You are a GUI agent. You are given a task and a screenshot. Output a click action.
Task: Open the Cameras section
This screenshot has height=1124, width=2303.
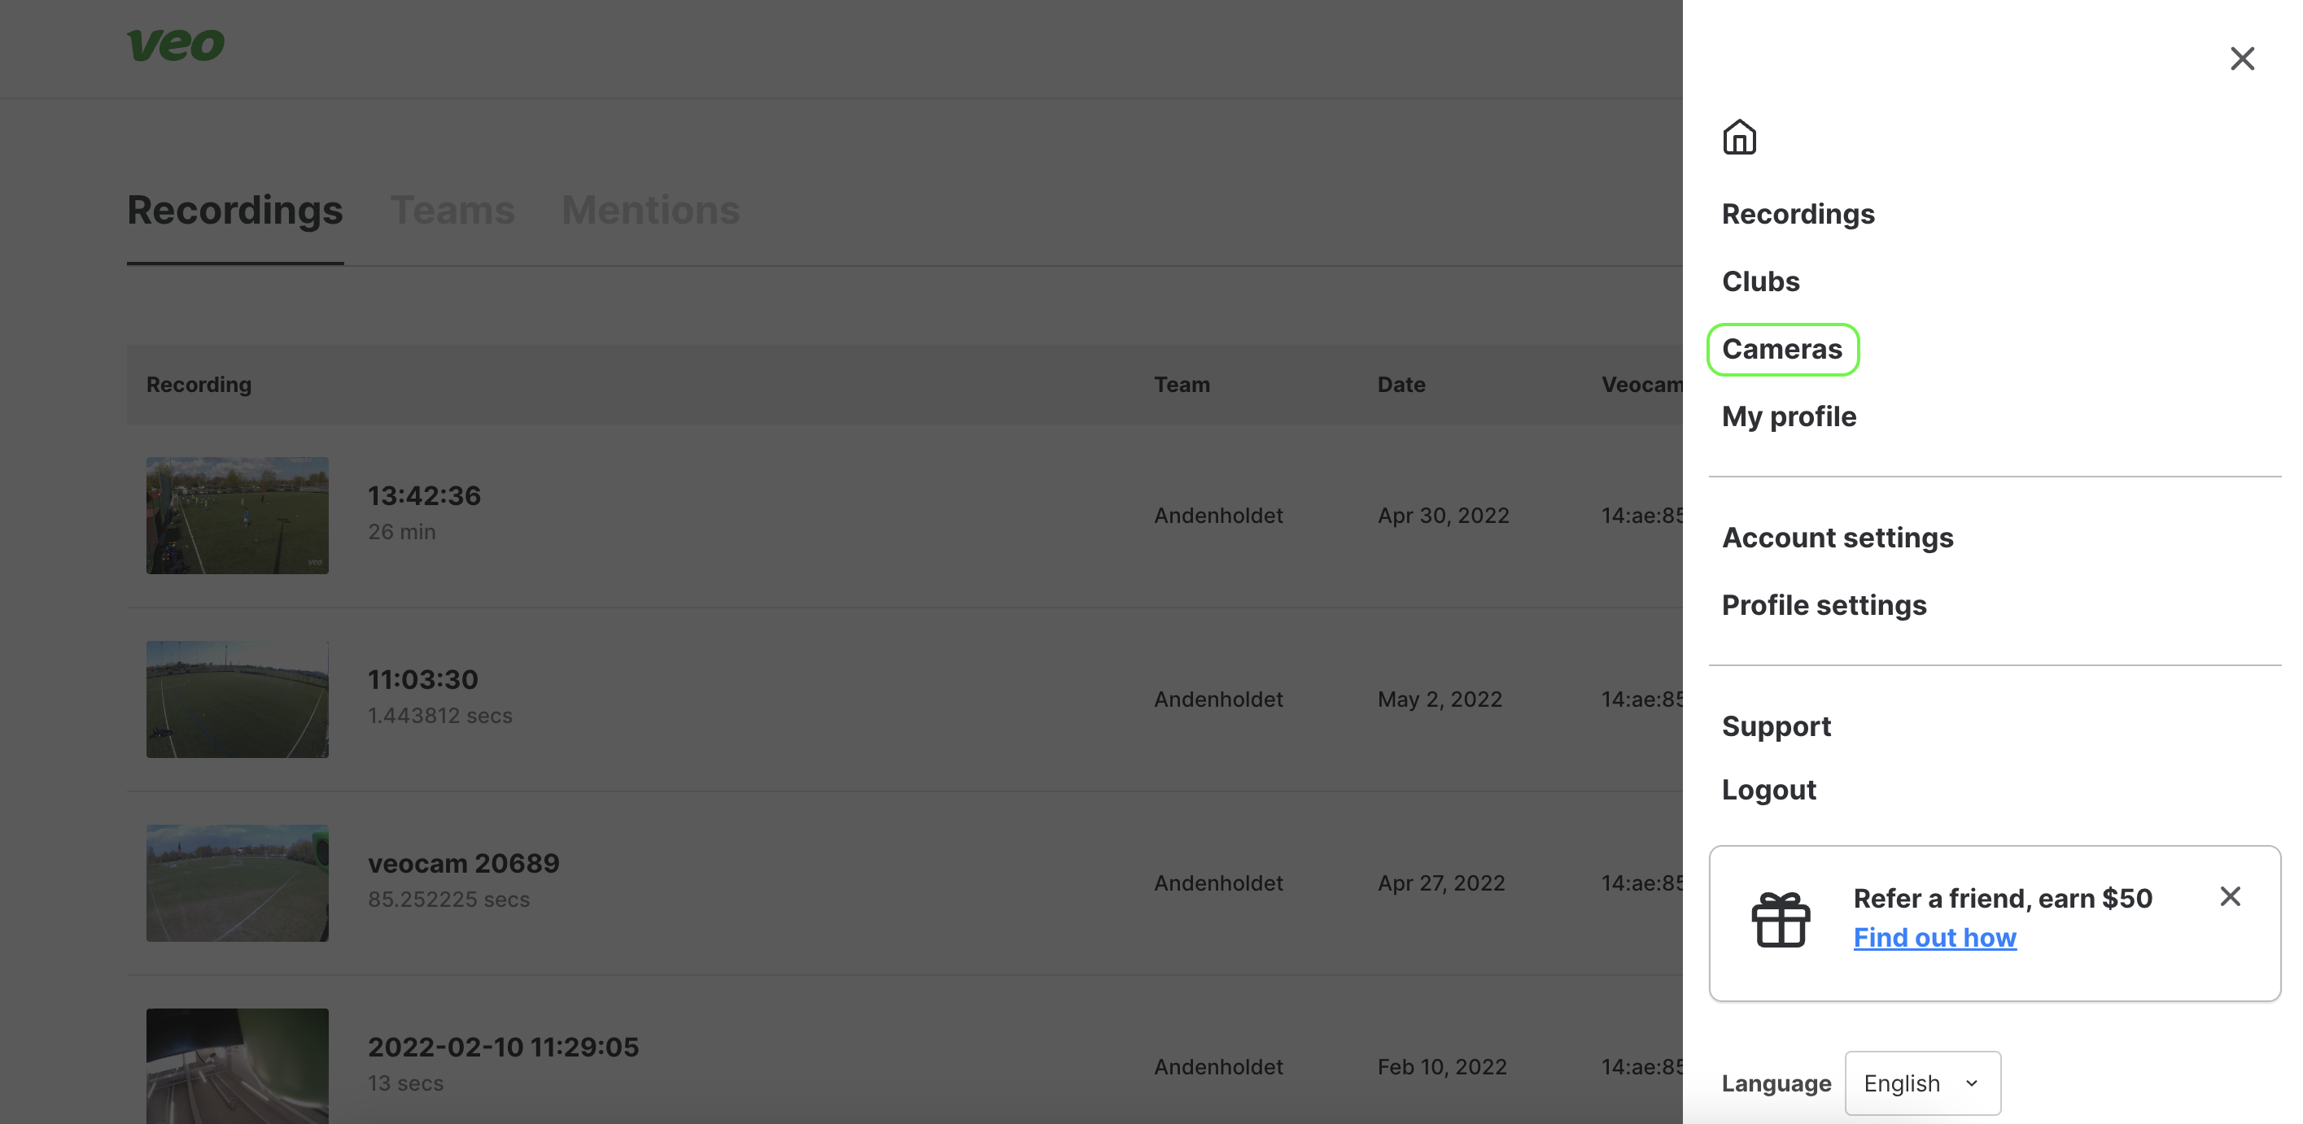click(x=1783, y=348)
